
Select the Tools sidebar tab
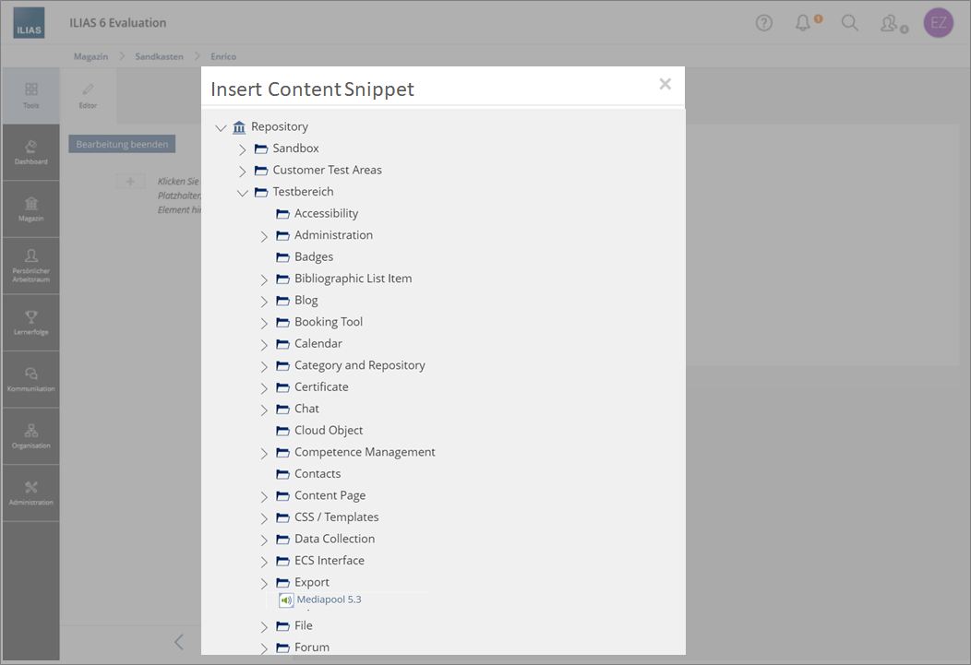coord(30,95)
